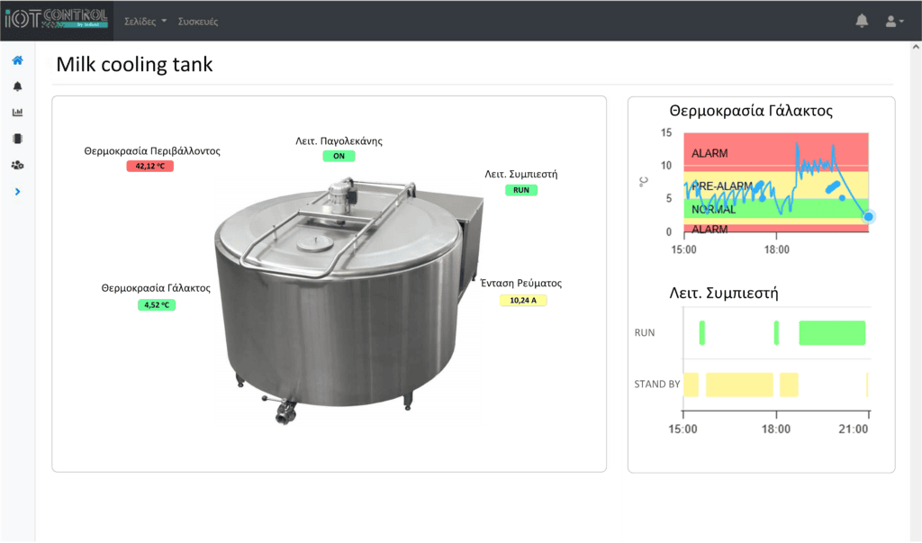
Task: Click the IoT Control logo
Action: pos(56,20)
